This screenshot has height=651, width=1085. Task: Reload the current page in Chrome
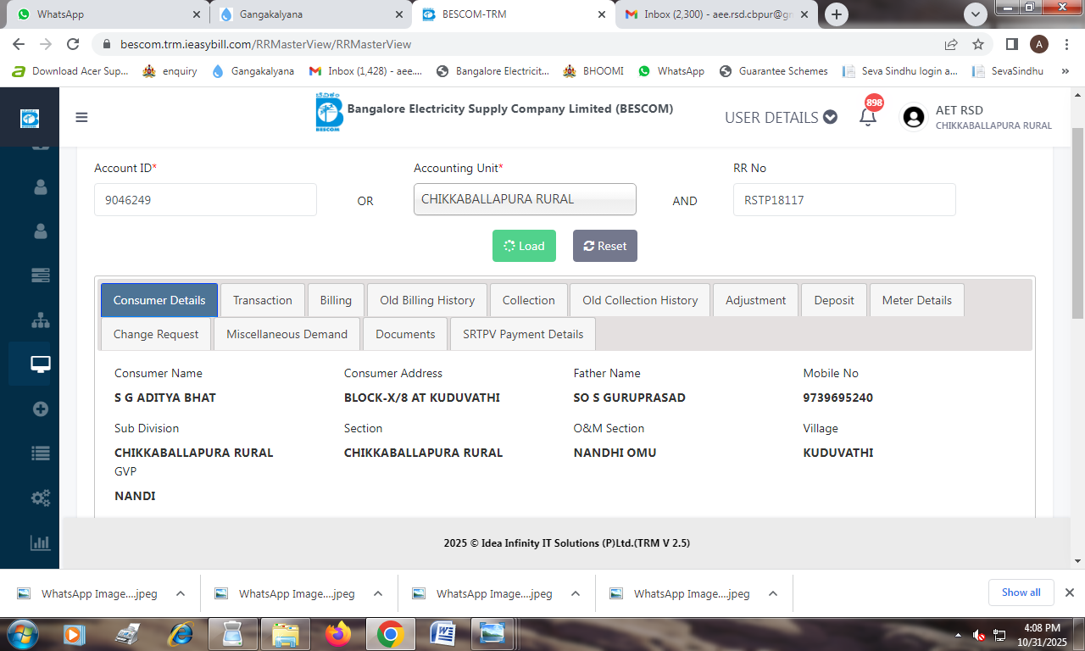click(x=73, y=44)
